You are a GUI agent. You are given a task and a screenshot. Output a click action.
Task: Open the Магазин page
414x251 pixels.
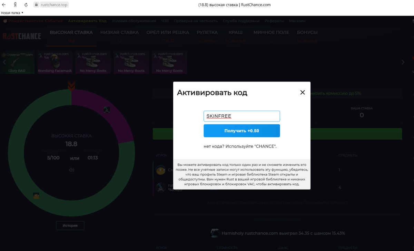(x=297, y=21)
